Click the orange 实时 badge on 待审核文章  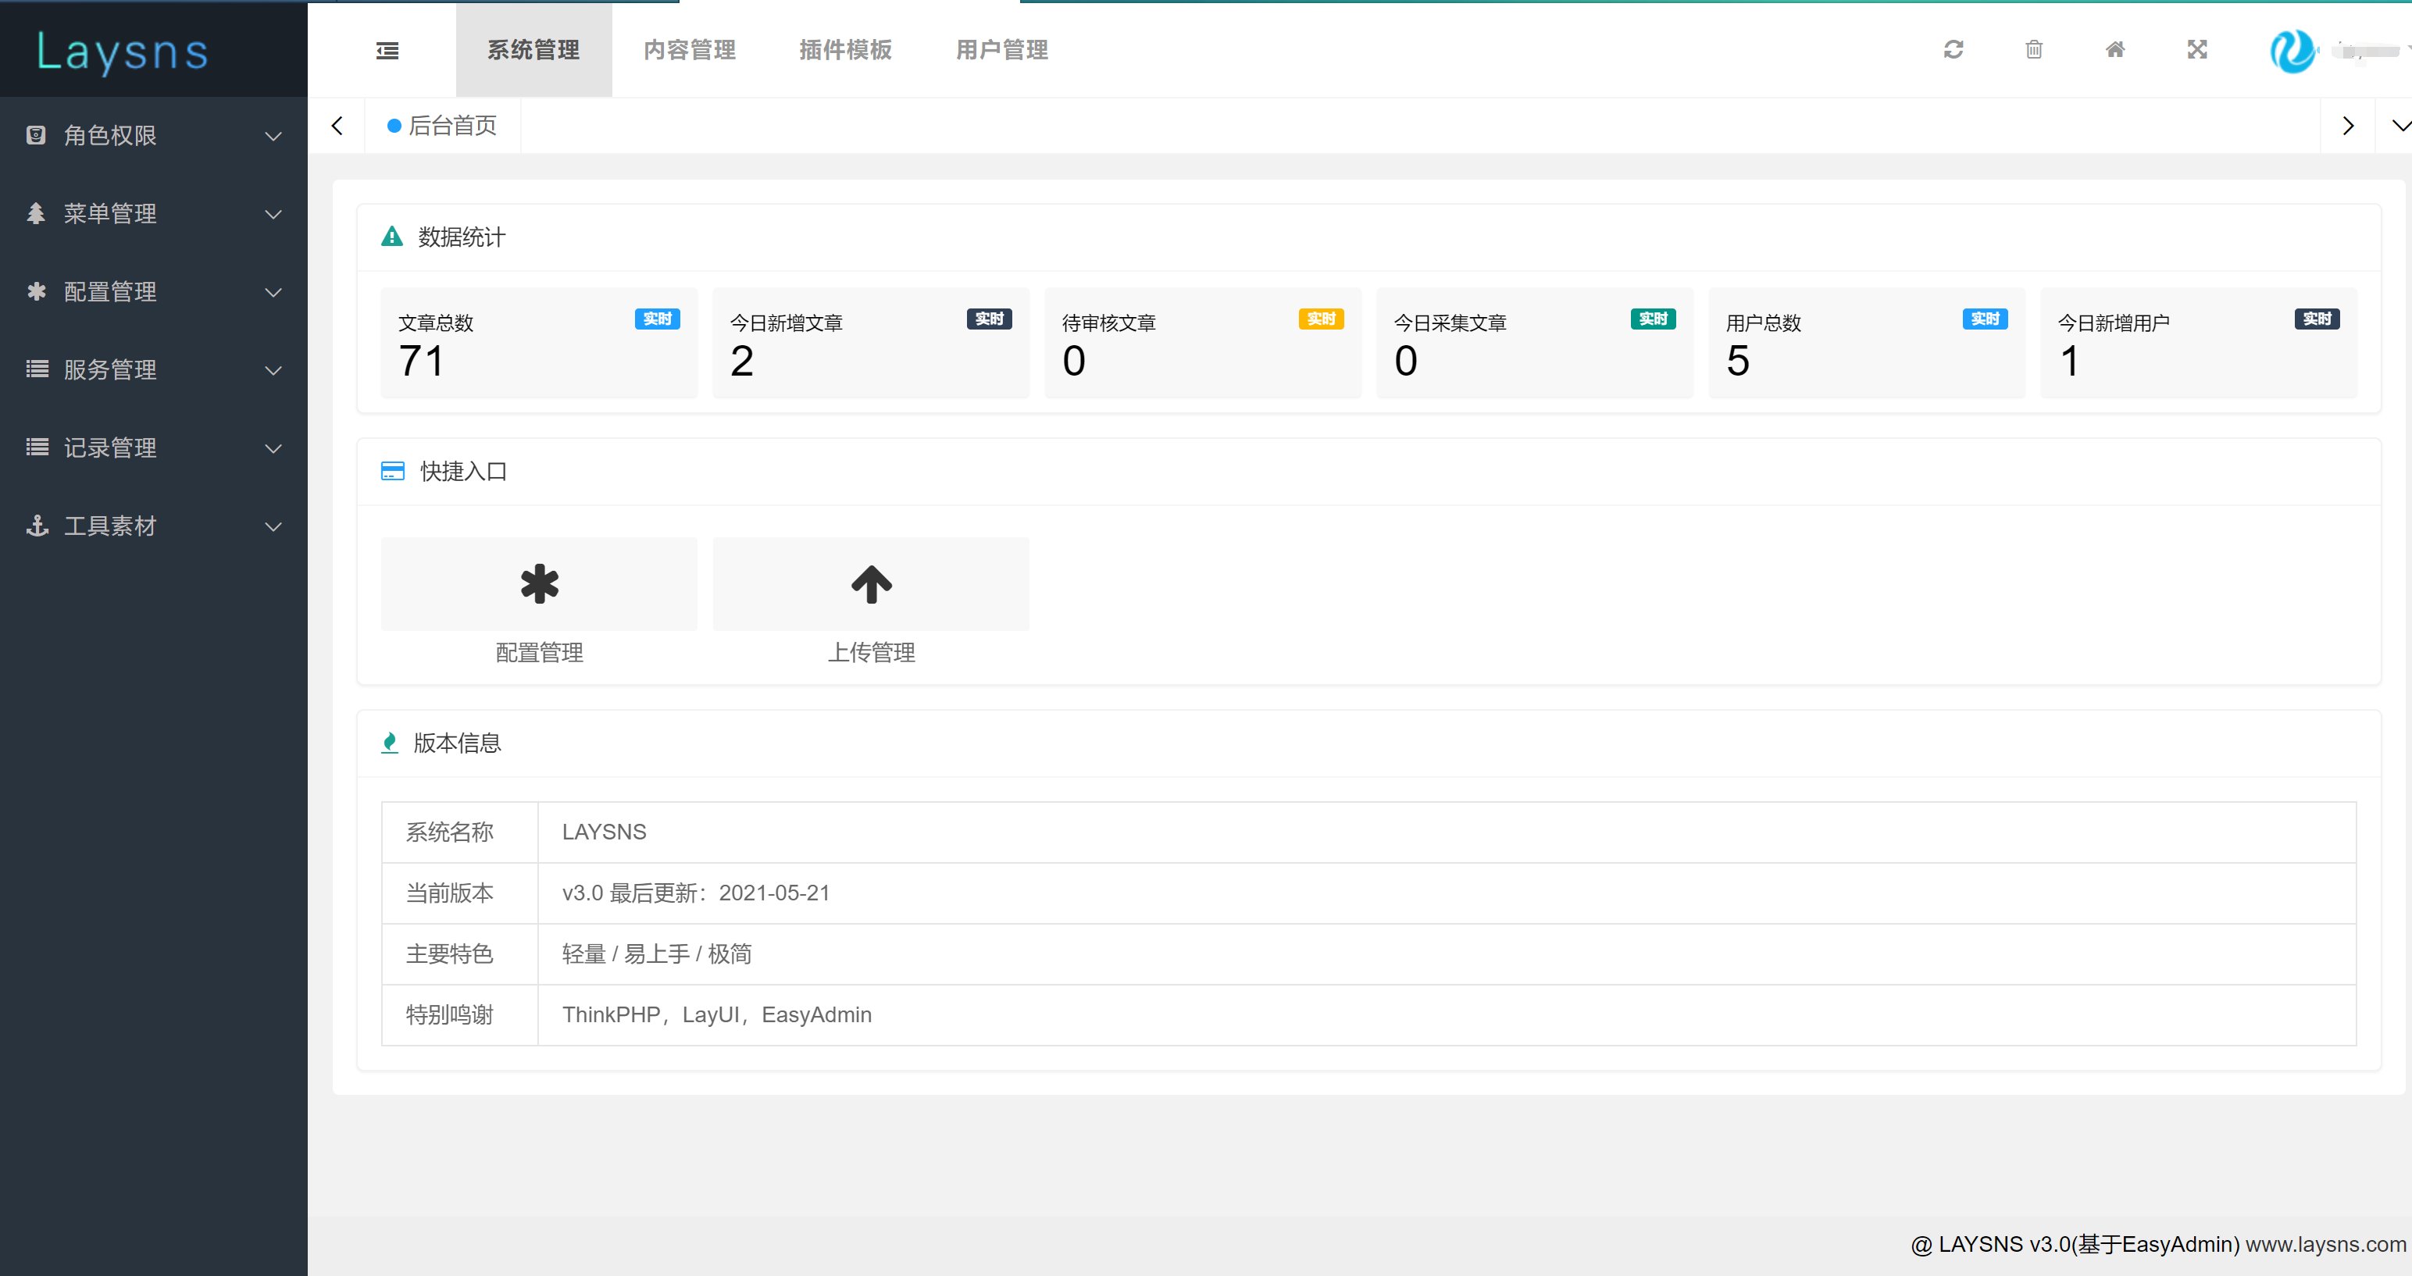1321,319
